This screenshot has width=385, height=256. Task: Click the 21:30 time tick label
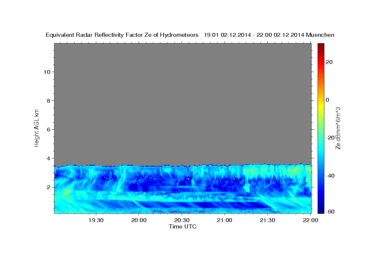(x=267, y=220)
